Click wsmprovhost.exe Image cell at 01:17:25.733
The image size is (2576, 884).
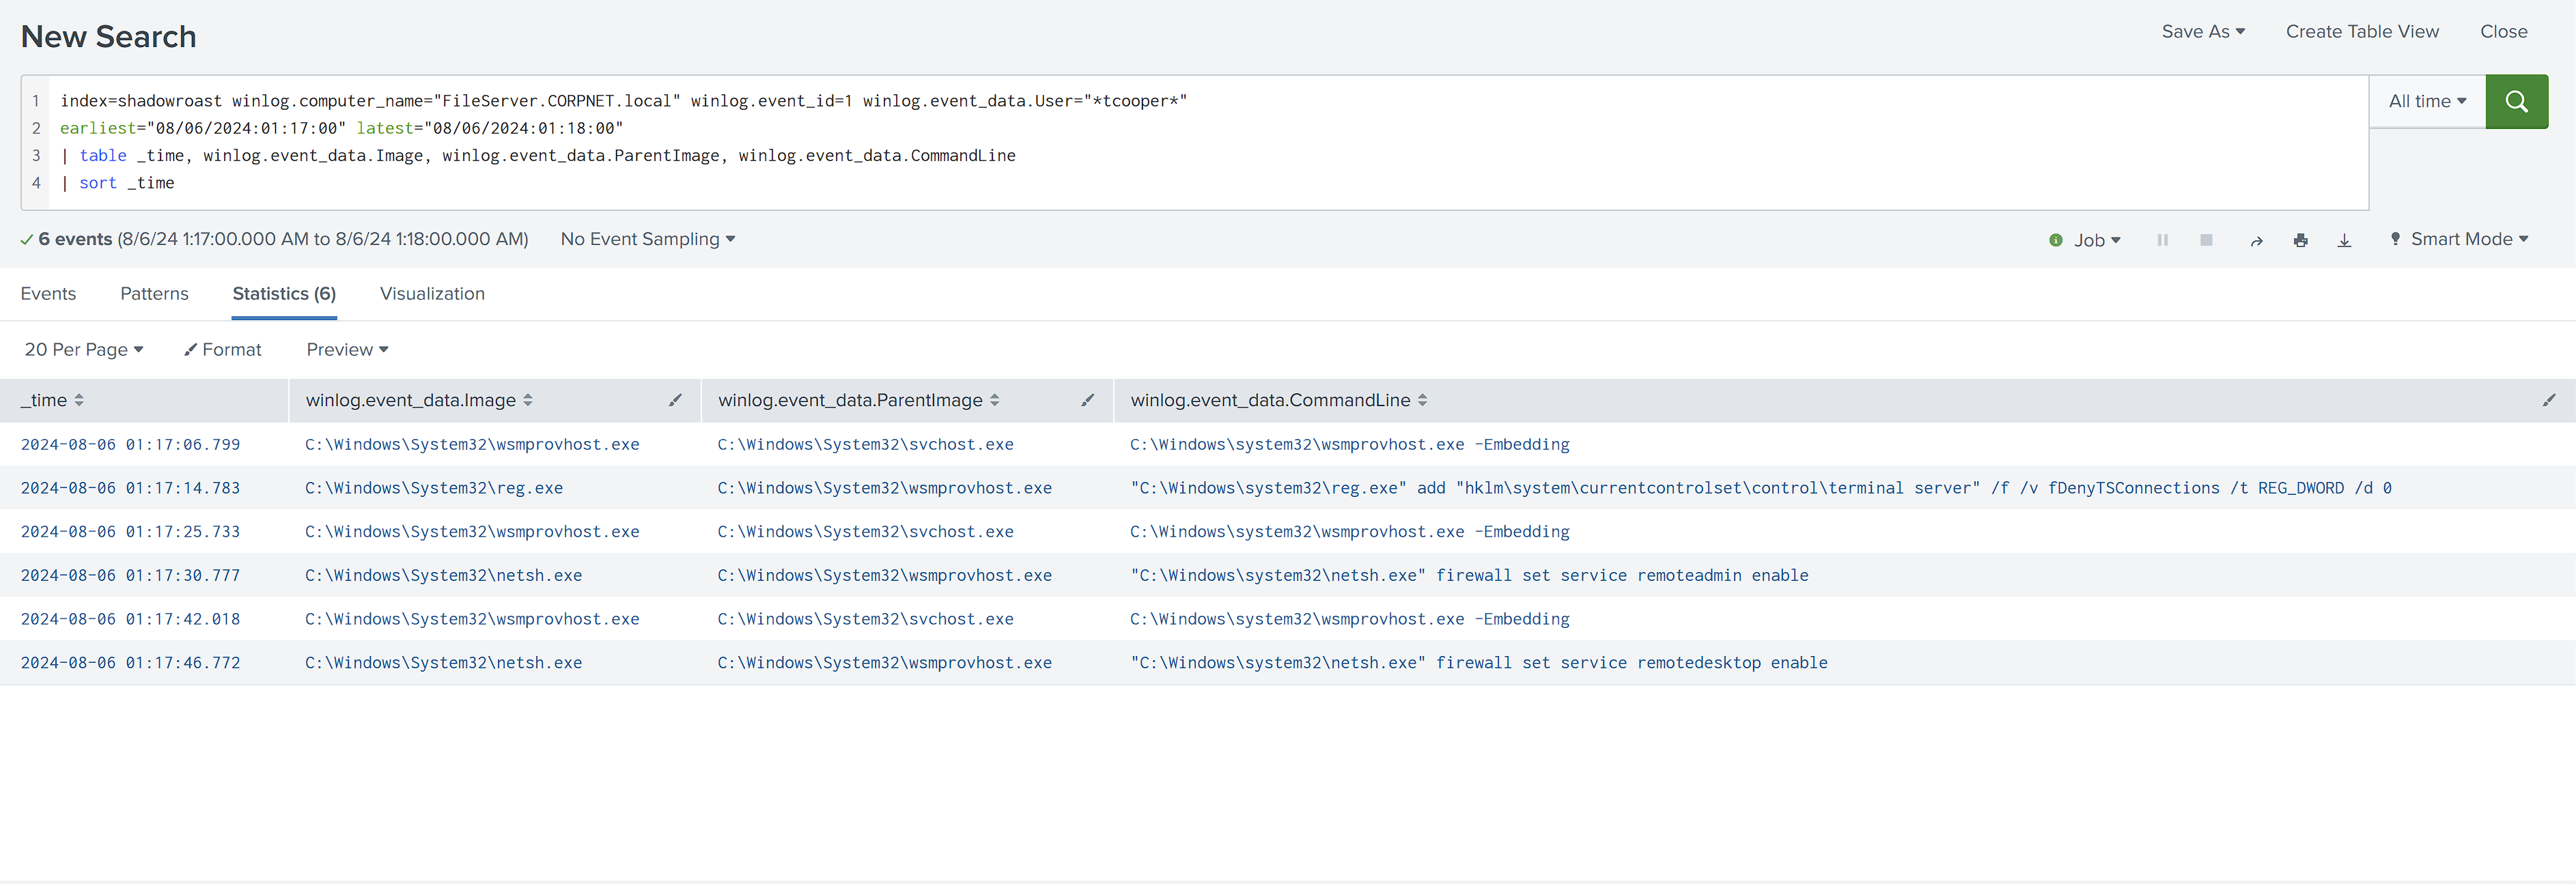(472, 532)
